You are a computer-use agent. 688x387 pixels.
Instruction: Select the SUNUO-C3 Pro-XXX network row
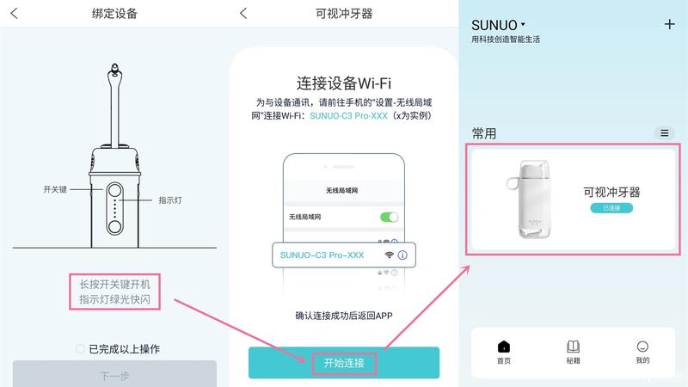(x=344, y=255)
